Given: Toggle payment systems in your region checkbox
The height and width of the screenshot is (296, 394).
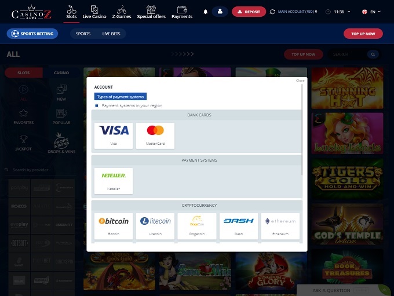Looking at the screenshot, I should (x=97, y=106).
